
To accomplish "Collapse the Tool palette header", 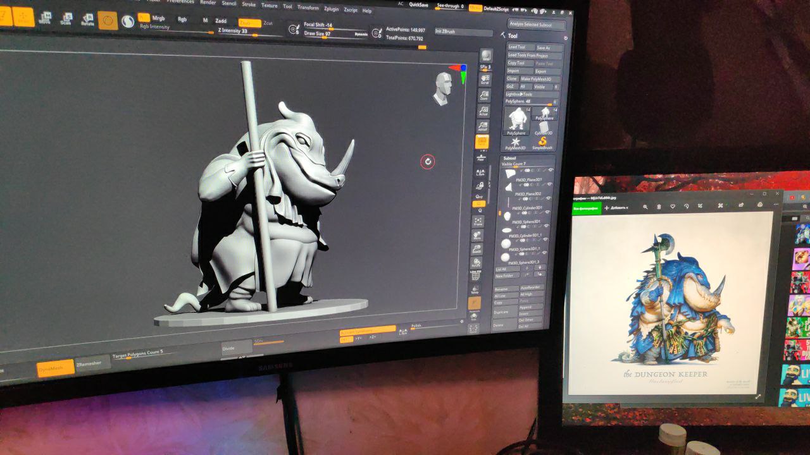I will [513, 36].
